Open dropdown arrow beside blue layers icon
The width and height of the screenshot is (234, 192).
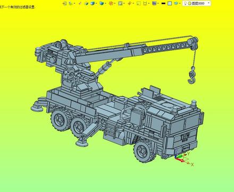[x=180, y=3]
